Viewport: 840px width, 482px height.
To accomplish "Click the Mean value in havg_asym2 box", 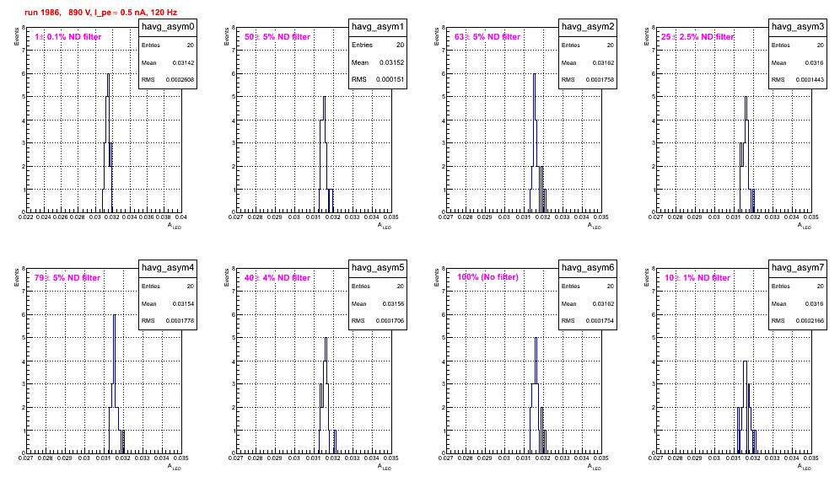I will [603, 62].
